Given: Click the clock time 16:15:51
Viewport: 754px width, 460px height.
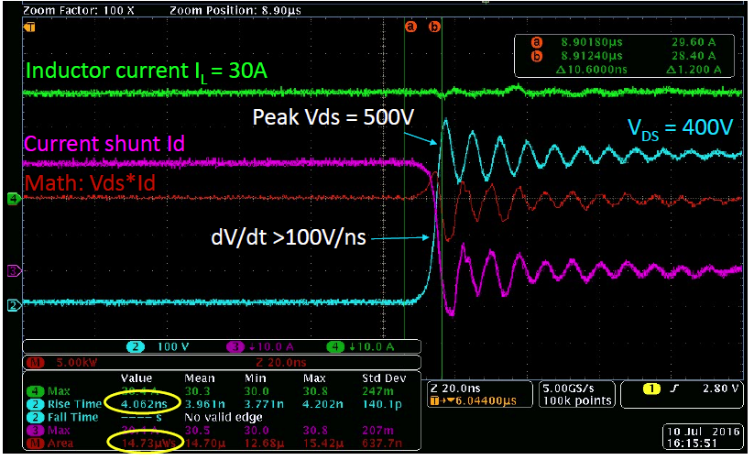Looking at the screenshot, I should click(692, 444).
